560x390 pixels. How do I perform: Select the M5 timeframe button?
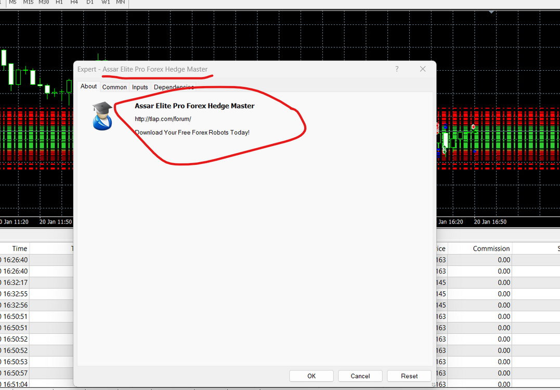[x=12, y=3]
